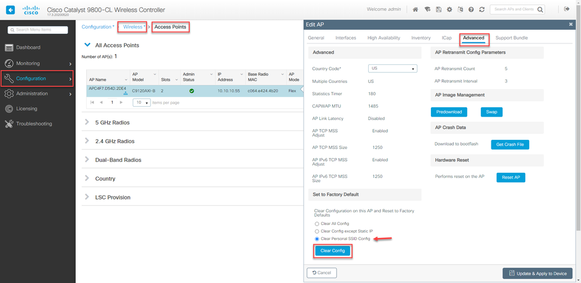The image size is (581, 283).
Task: Click the Monitoring speedometer icon in sidebar
Action: coord(9,63)
